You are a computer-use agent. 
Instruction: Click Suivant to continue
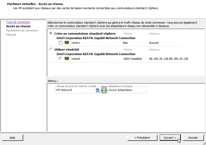pos(170,138)
